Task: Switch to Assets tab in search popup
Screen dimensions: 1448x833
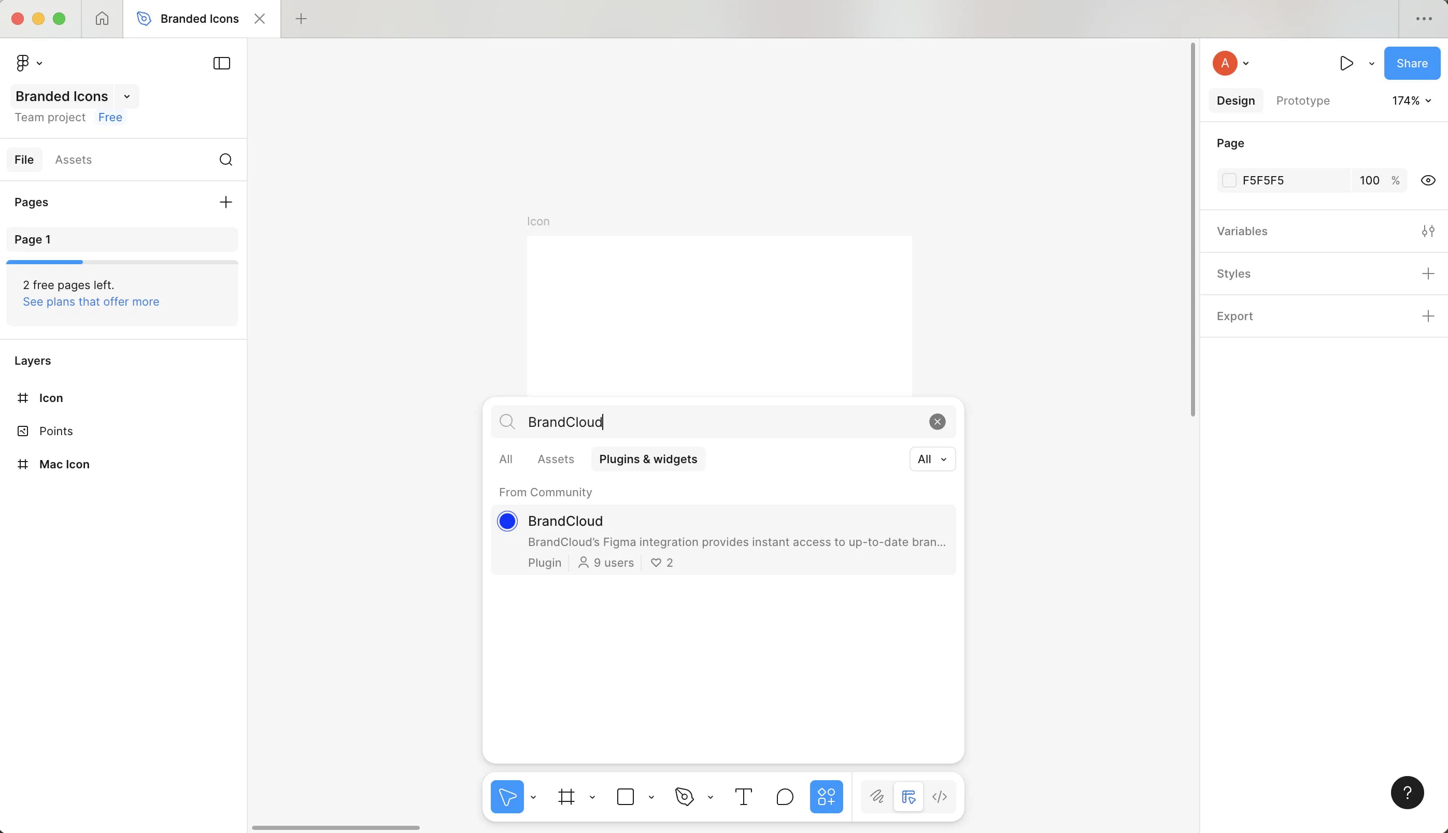Action: tap(555, 459)
